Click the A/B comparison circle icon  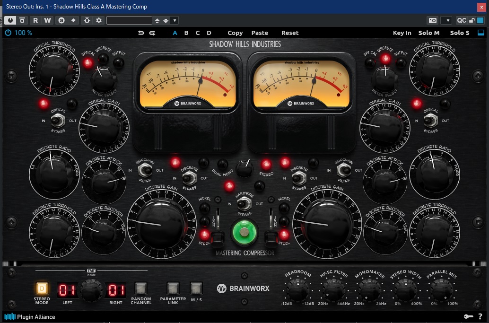point(61,20)
